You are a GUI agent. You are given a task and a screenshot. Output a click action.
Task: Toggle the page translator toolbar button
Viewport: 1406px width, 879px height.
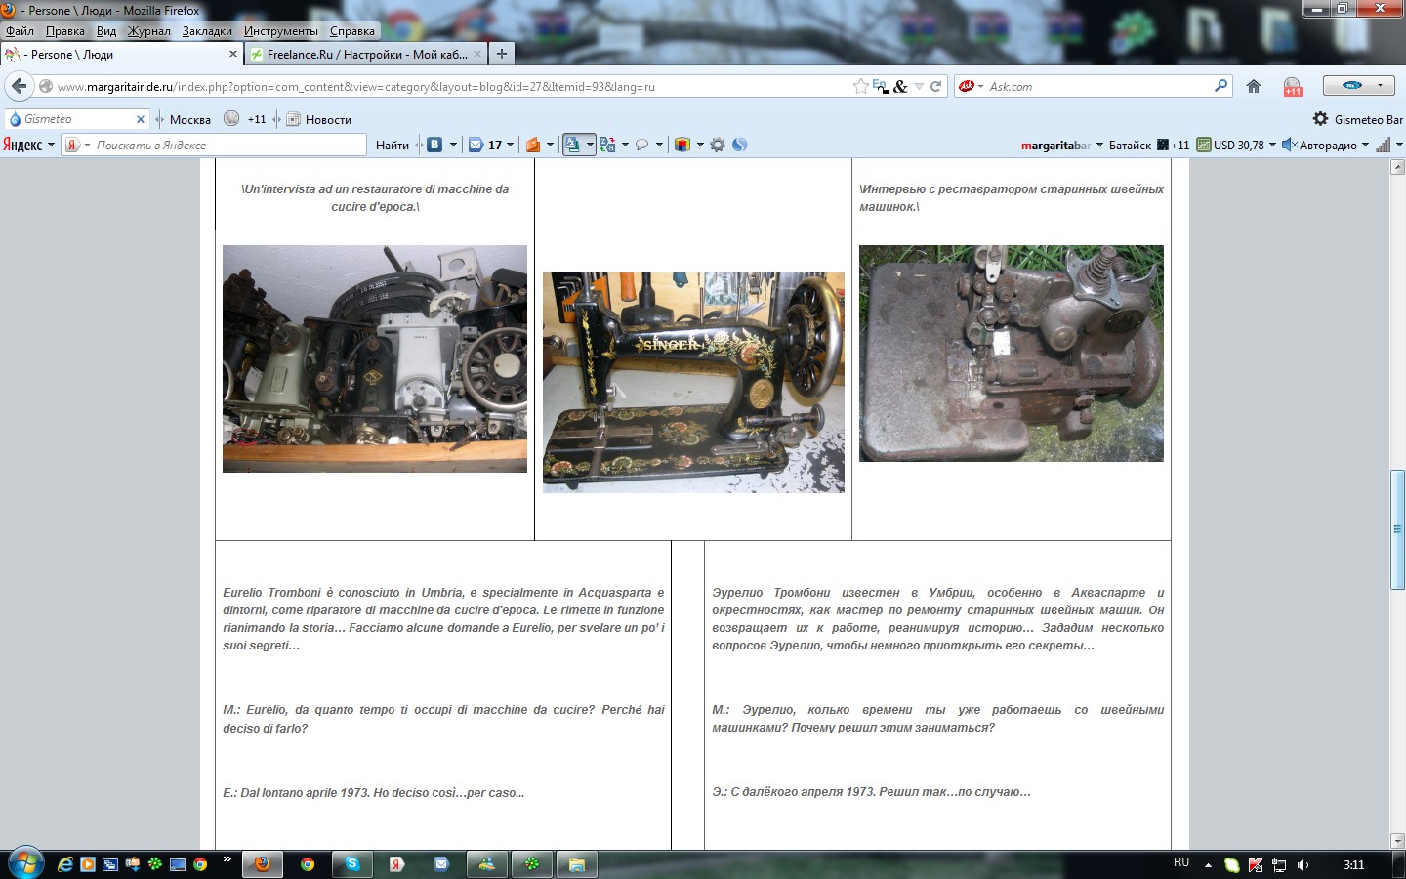[x=573, y=145]
